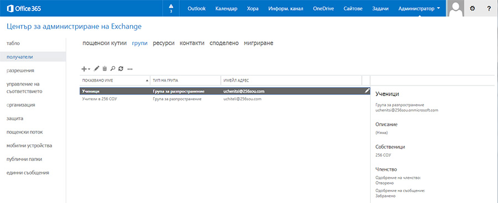The image size is (498, 203).
Task: Select пощенски поток in left sidebar
Action: [24, 132]
